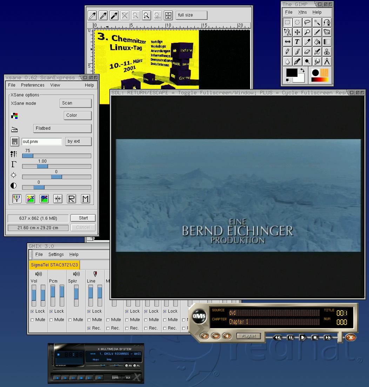369x387 pixels.
Task: Click the Start scan button
Action: pyautogui.click(x=83, y=218)
